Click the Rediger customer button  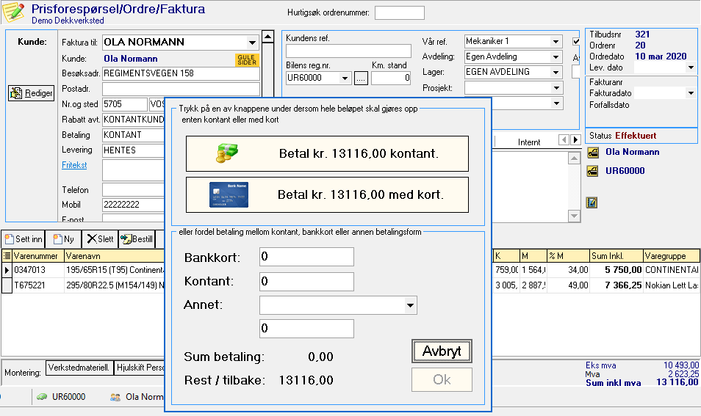pyautogui.click(x=32, y=93)
